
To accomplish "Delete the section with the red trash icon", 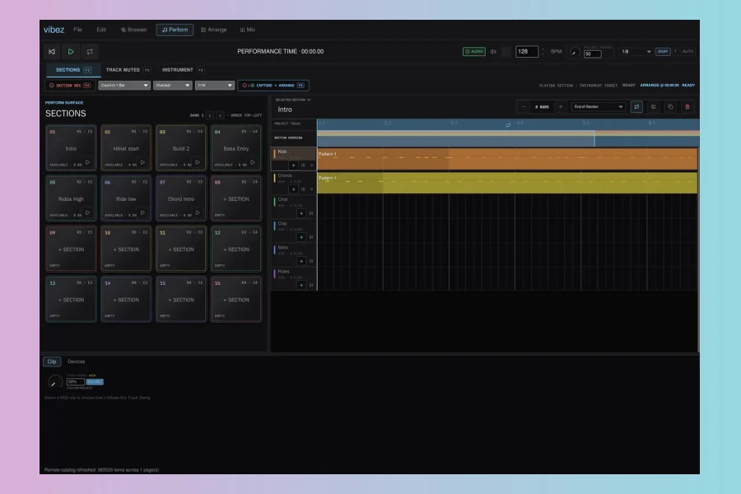I will 687,107.
